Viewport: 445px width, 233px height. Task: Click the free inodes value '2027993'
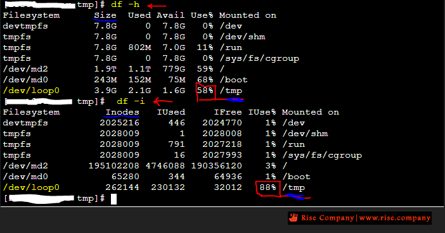pyautogui.click(x=222, y=155)
